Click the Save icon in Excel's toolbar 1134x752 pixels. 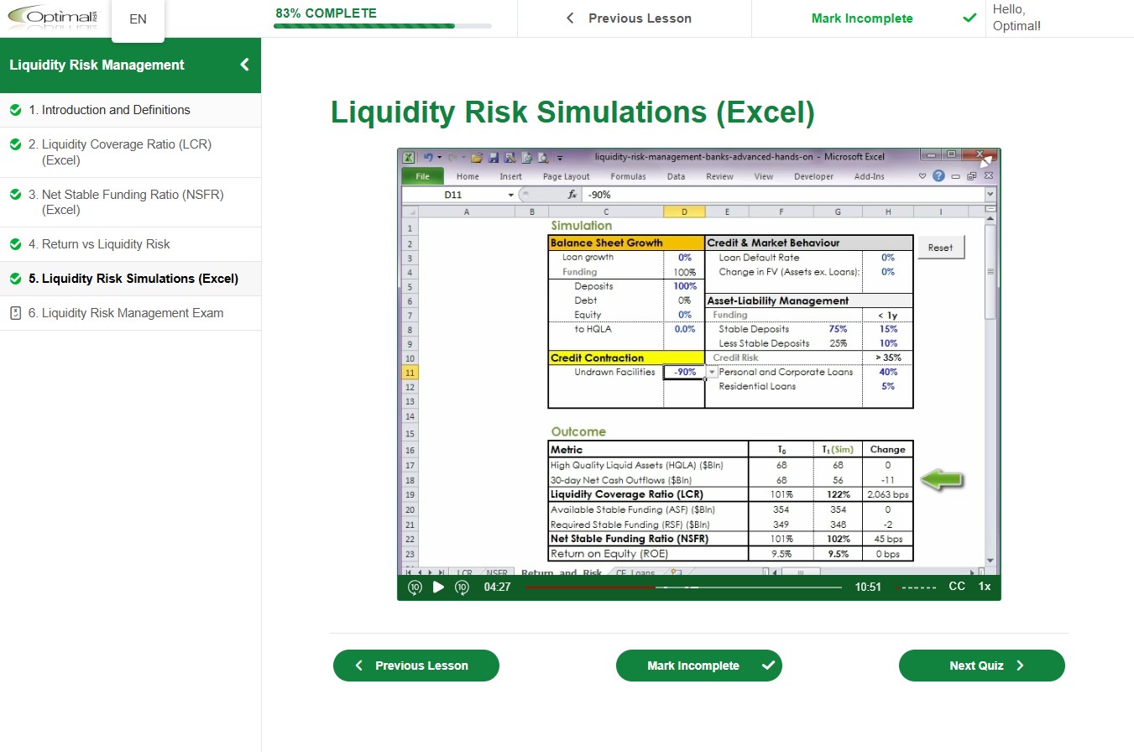(x=492, y=157)
